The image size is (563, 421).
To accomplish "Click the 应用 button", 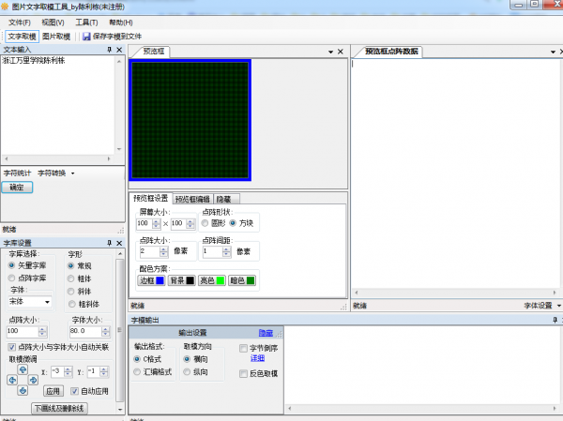I will coord(53,391).
